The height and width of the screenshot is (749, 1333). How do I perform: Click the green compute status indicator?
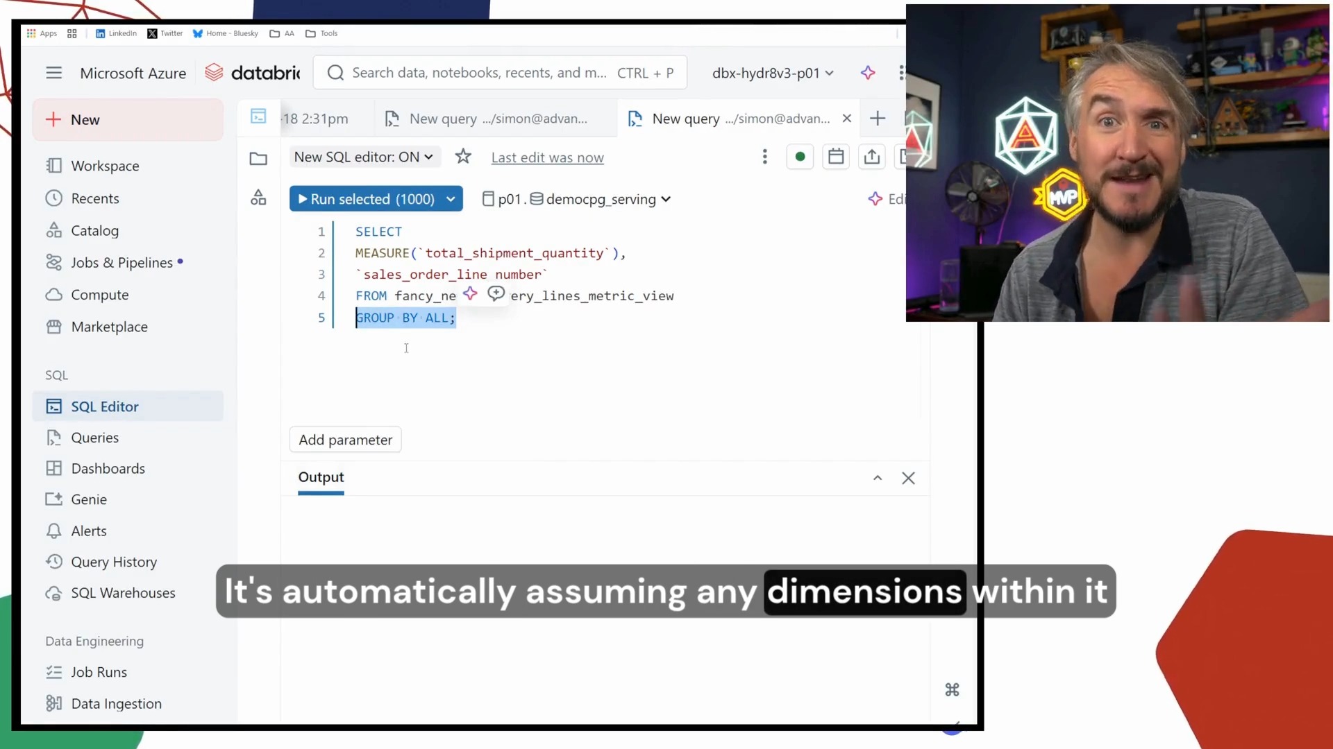800,157
